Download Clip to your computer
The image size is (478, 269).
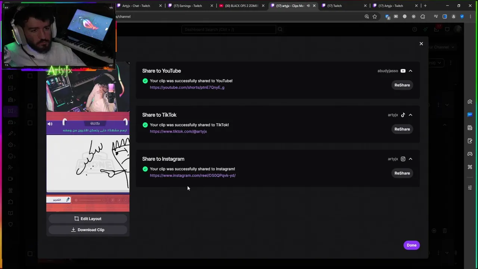pos(88,230)
